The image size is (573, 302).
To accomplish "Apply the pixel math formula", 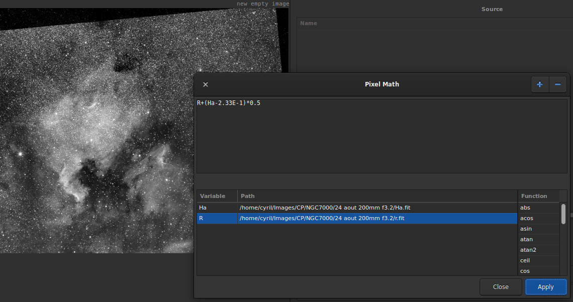I will pos(545,286).
